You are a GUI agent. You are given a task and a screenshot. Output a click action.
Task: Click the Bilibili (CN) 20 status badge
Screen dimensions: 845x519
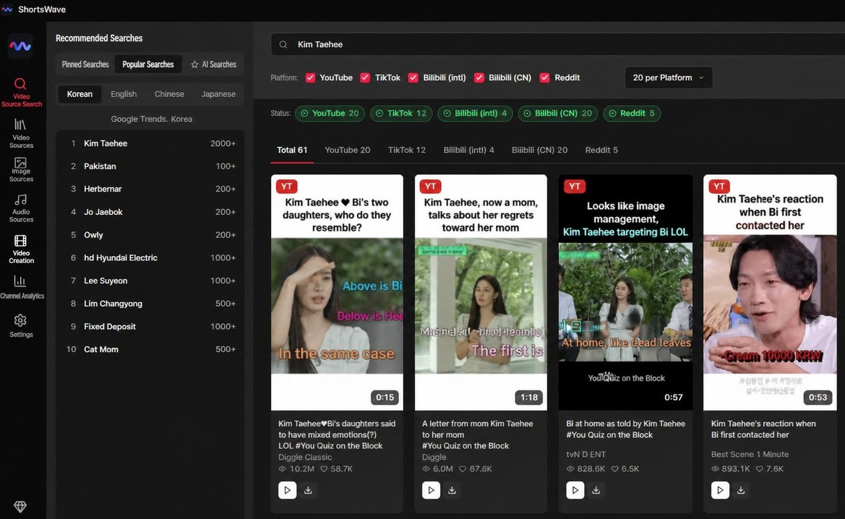click(x=558, y=114)
